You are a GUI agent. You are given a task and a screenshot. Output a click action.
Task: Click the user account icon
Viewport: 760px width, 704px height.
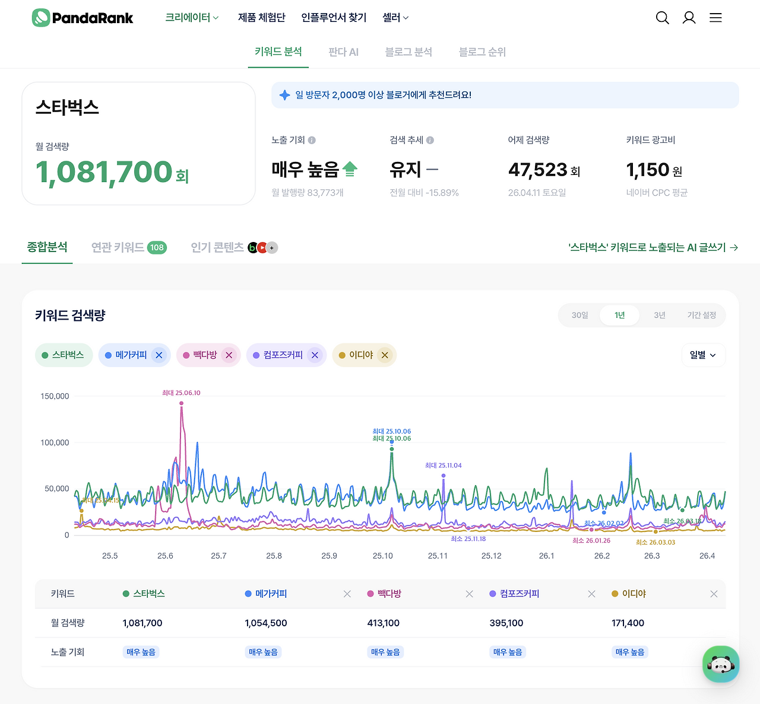[x=689, y=18]
